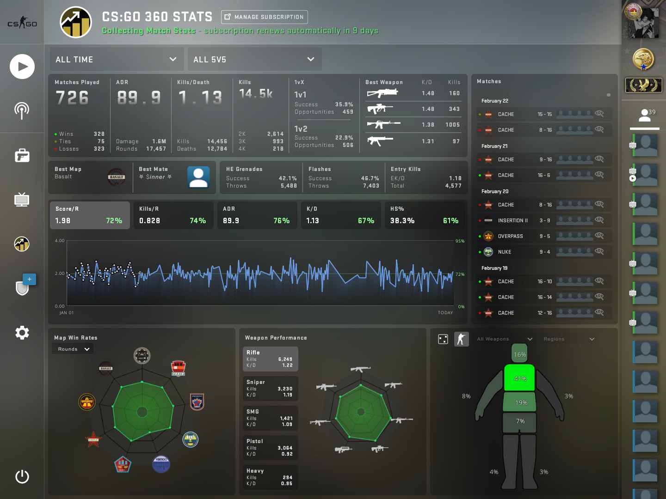Viewport: 666px width, 499px height.
Task: Select the Rifle weapon performance card
Action: [x=271, y=359]
